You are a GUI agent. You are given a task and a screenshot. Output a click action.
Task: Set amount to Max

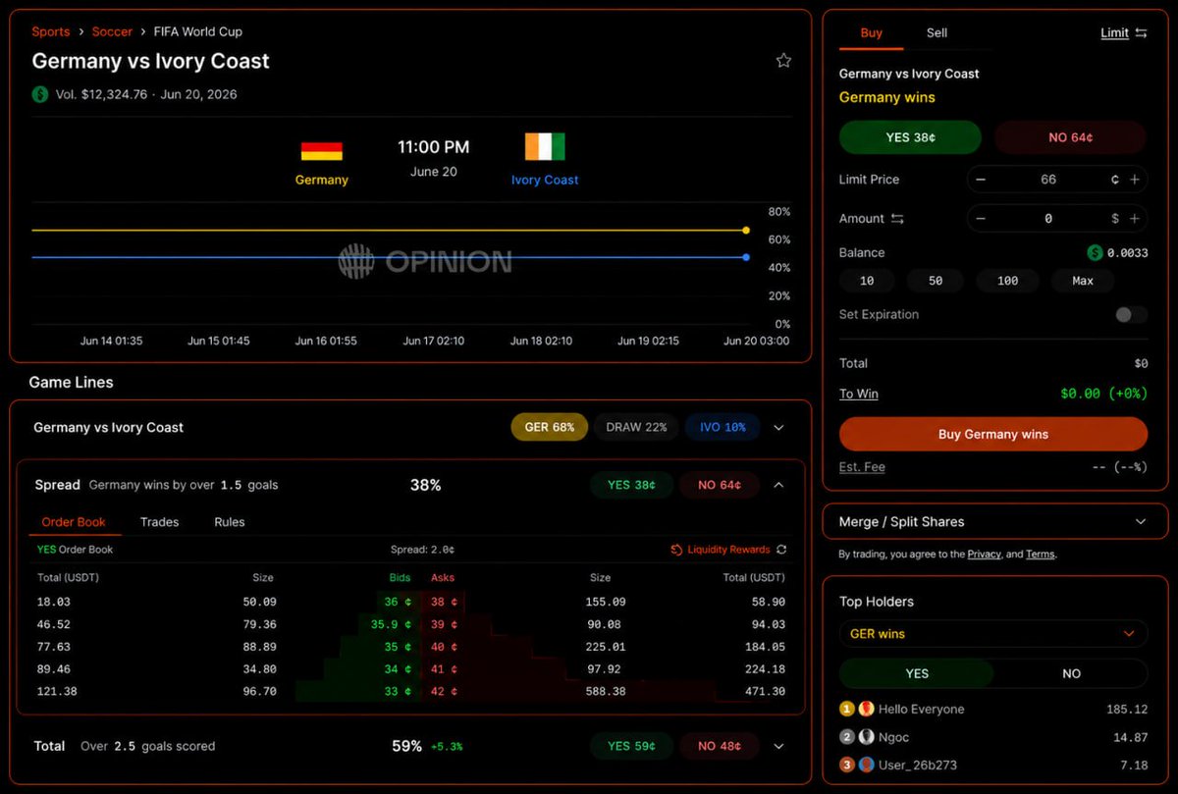[1083, 281]
